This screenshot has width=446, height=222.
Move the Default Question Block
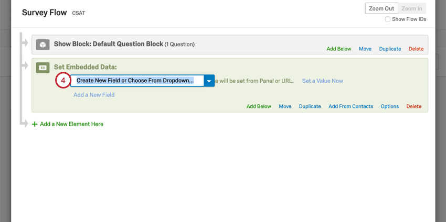365,49
